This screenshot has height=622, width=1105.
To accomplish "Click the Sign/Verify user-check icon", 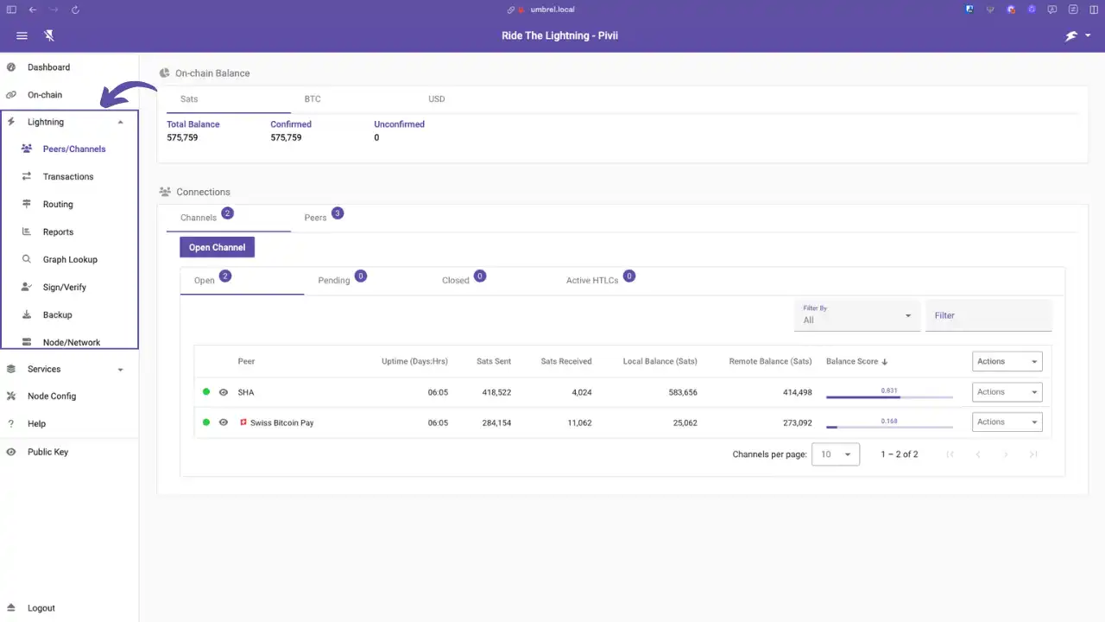I will [27, 287].
